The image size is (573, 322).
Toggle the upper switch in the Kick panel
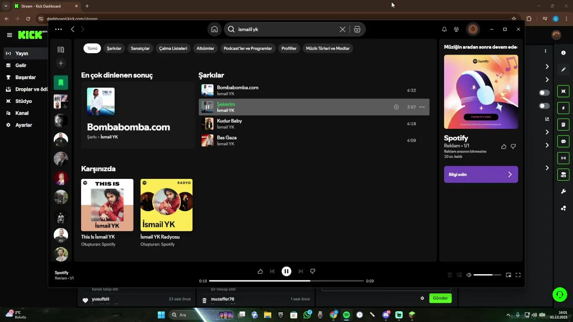point(544,93)
